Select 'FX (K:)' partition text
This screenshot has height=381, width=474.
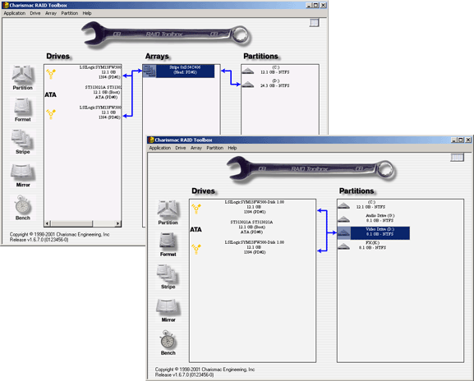372,242
